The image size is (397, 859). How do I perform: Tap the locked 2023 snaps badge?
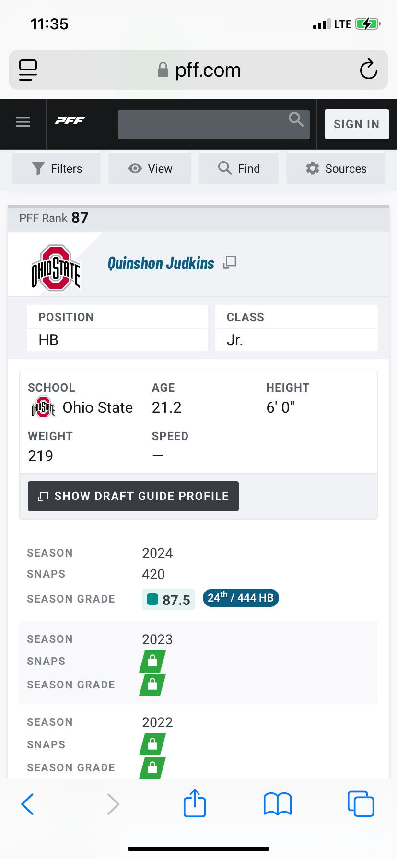[x=152, y=662]
